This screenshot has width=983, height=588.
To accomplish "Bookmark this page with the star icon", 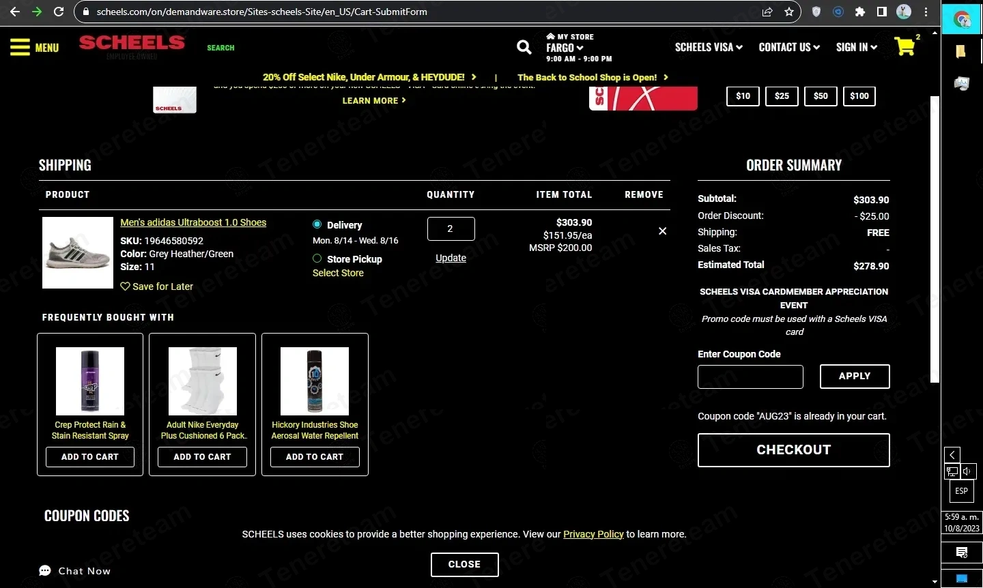I will tap(789, 12).
